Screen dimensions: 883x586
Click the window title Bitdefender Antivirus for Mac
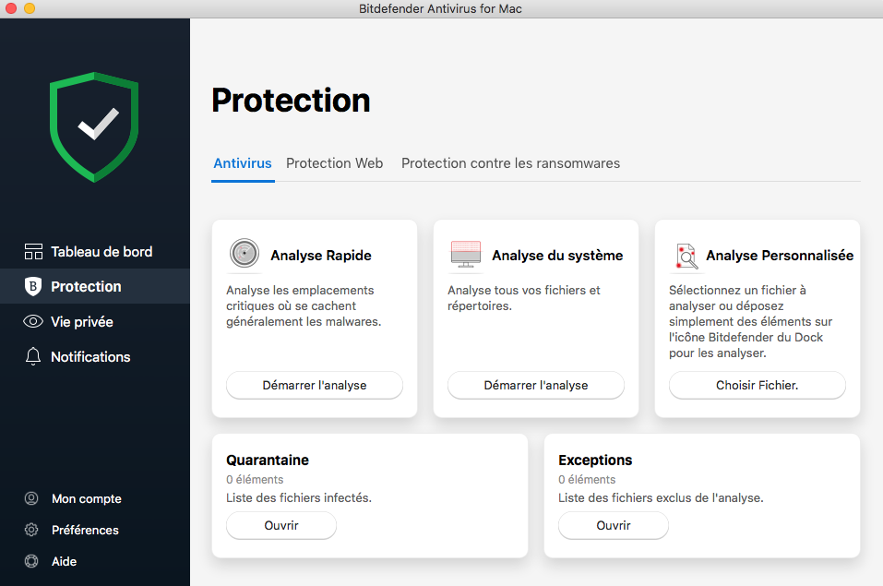coord(440,8)
